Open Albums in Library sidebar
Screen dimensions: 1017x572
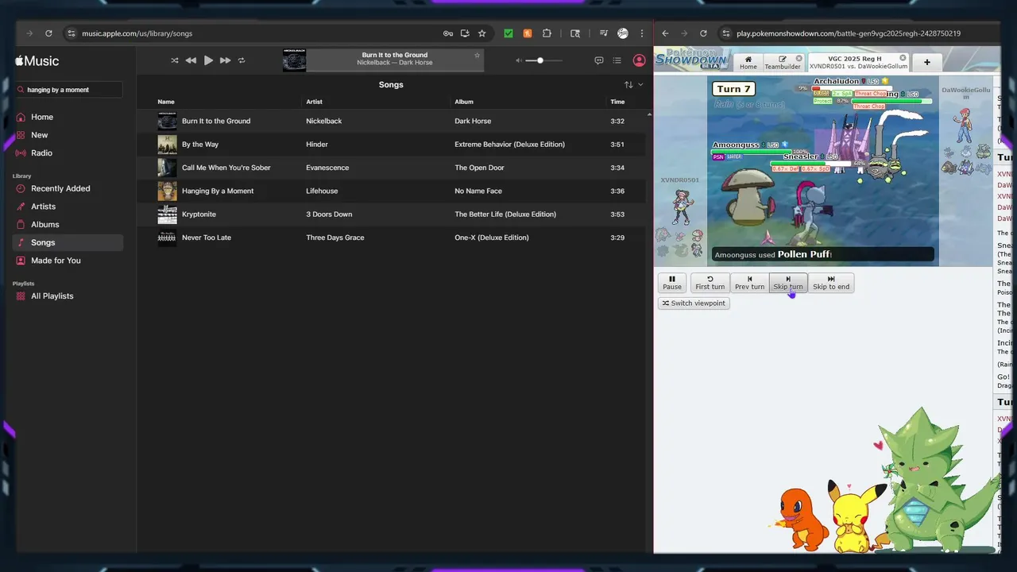point(45,224)
